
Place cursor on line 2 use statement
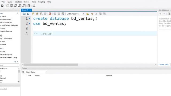(50, 23)
